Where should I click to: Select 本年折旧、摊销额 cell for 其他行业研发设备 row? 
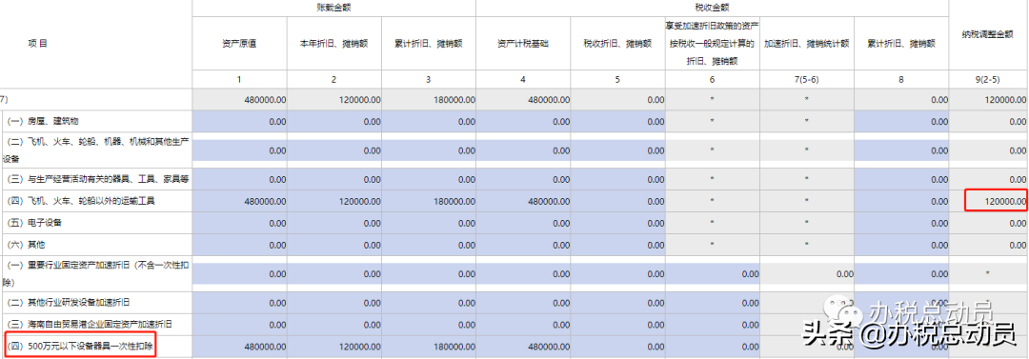click(x=334, y=303)
